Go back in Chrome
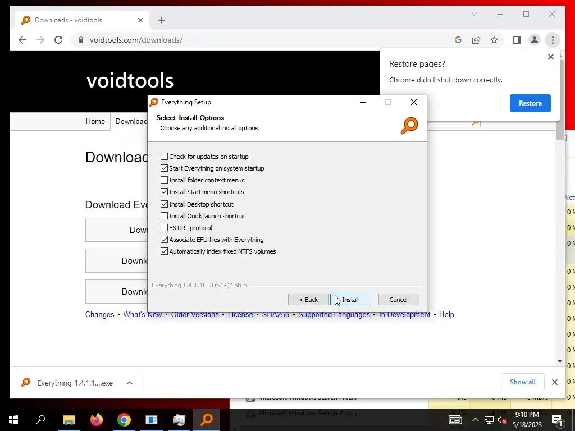The height and width of the screenshot is (431, 575). (x=22, y=40)
